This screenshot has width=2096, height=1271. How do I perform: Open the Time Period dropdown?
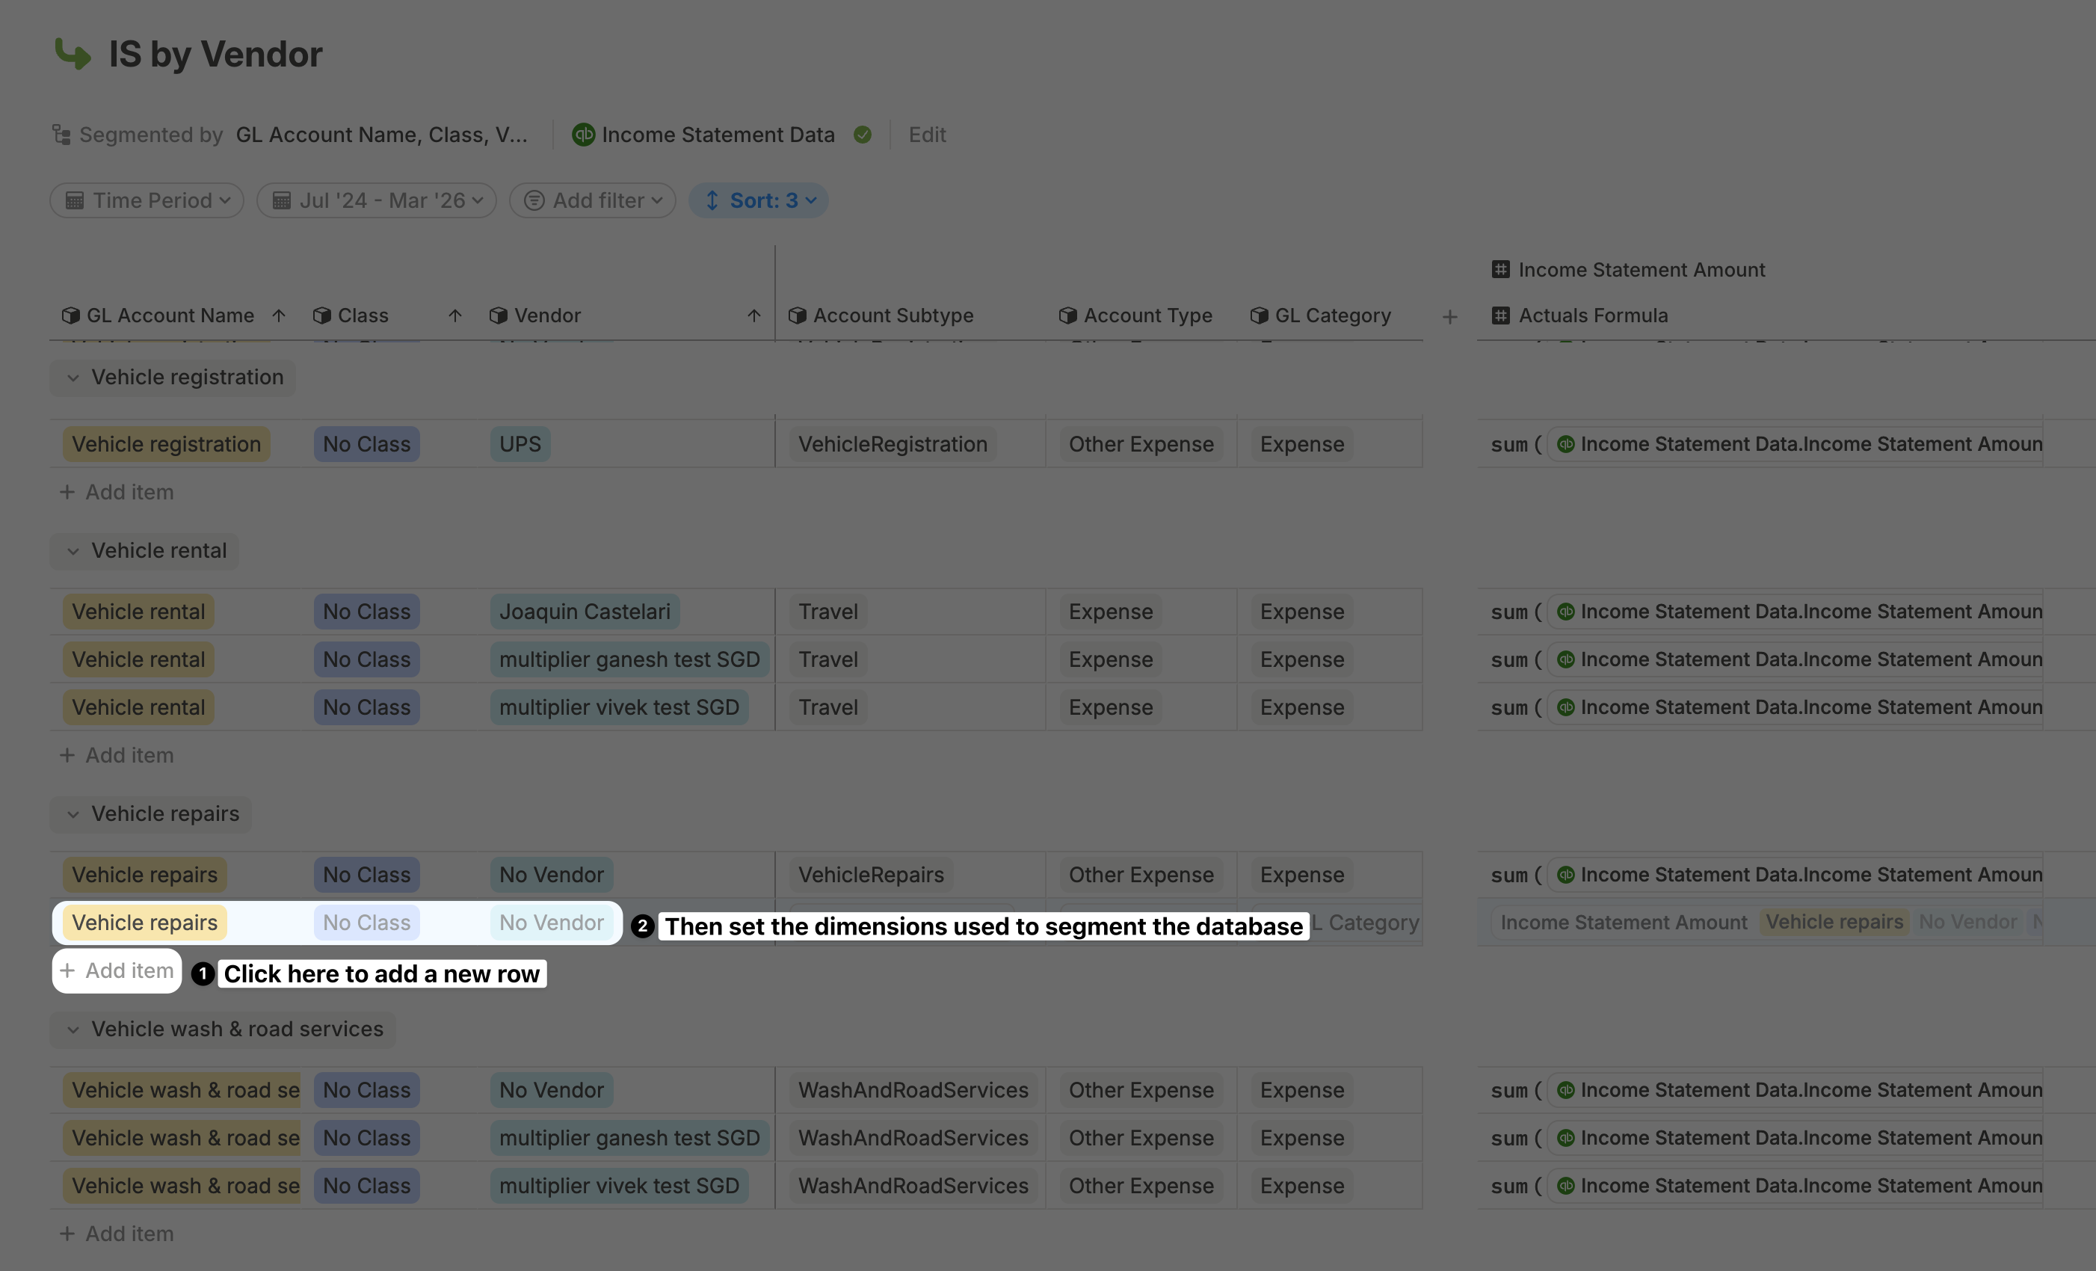pos(147,201)
